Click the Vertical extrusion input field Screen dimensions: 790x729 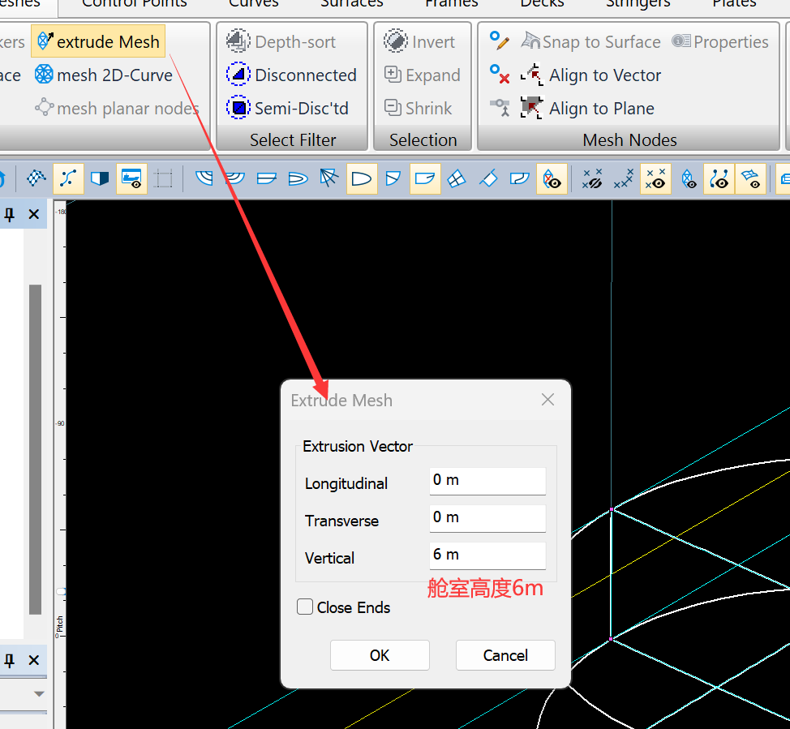tap(487, 555)
